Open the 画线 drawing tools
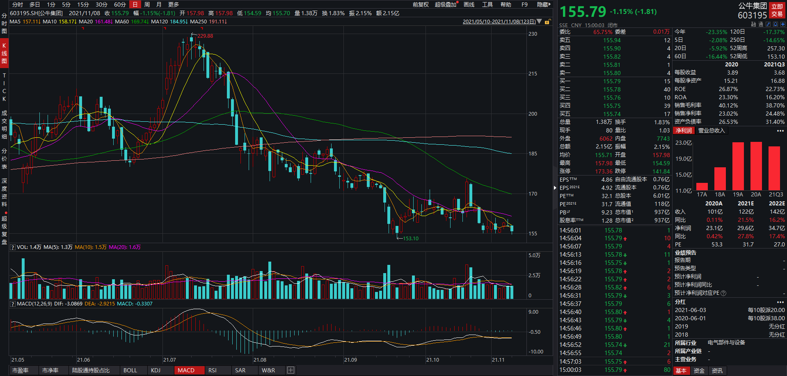Screen dimensions: 787x376 [x=469, y=5]
